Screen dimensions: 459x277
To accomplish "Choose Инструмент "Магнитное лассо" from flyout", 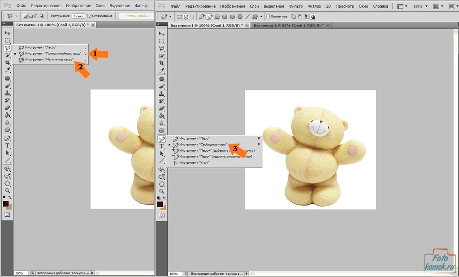I will (49, 59).
